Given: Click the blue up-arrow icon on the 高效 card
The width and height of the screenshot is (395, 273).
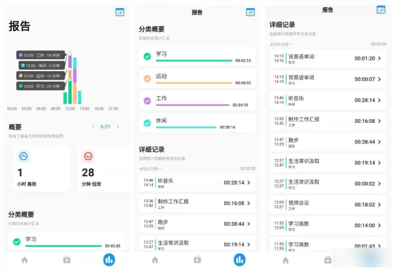Looking at the screenshot, I should (23, 156).
